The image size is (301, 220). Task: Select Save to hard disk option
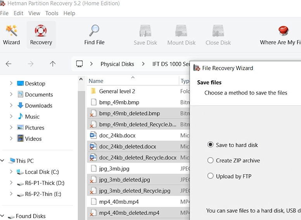[210, 145]
